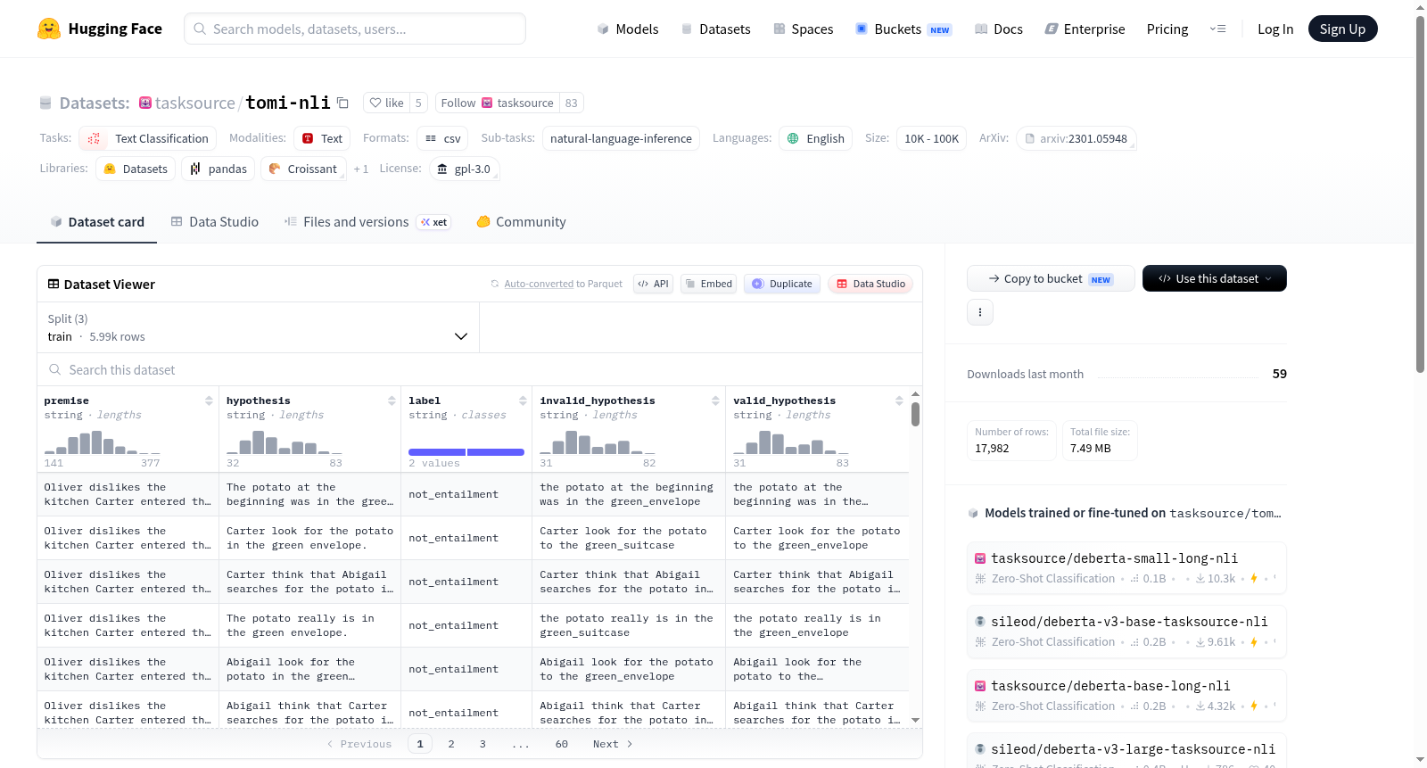Select the Text modality tag
The height and width of the screenshot is (768, 1427).
coord(322,138)
